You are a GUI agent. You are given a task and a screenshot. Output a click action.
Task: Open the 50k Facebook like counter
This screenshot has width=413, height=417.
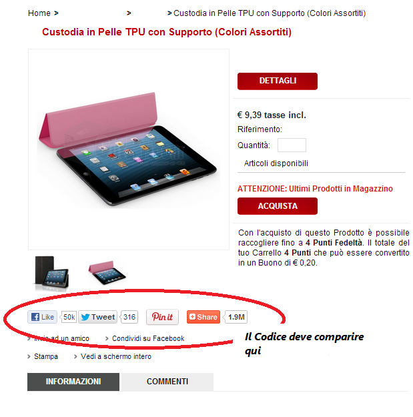pyautogui.click(x=69, y=317)
